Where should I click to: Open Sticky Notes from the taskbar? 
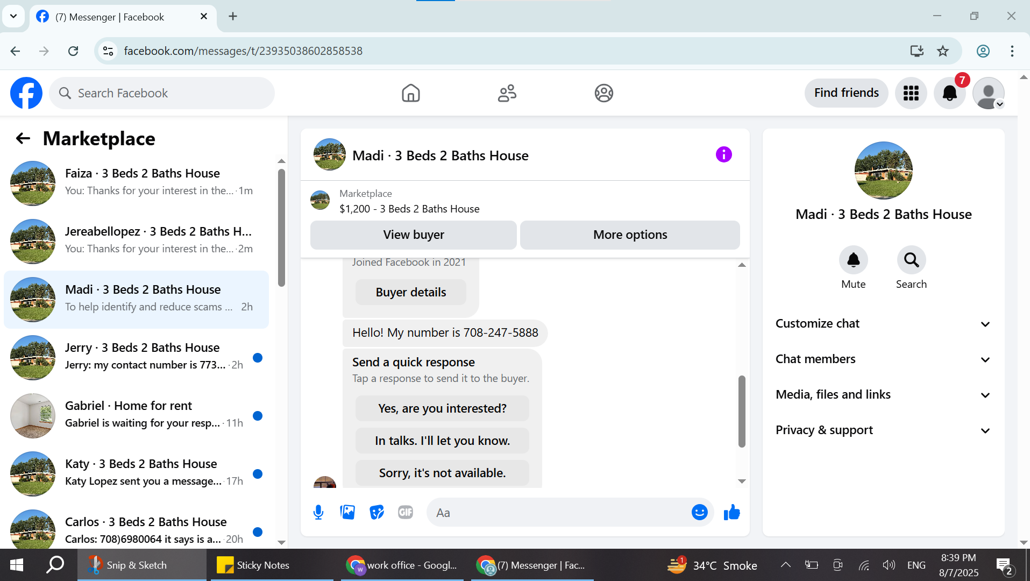click(x=272, y=565)
